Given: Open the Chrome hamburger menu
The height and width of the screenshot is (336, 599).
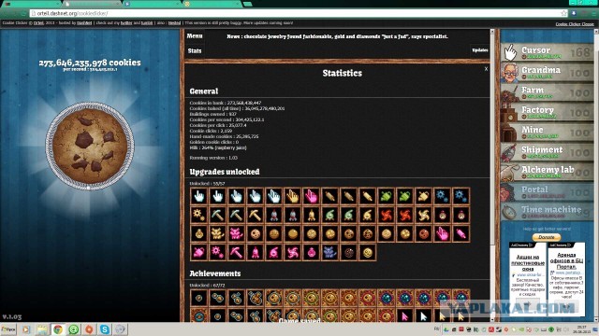Looking at the screenshot, I should pos(593,13).
